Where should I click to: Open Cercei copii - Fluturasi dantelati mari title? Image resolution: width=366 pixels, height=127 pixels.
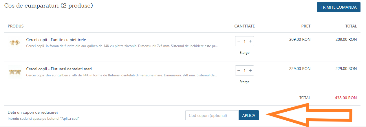[59, 69]
